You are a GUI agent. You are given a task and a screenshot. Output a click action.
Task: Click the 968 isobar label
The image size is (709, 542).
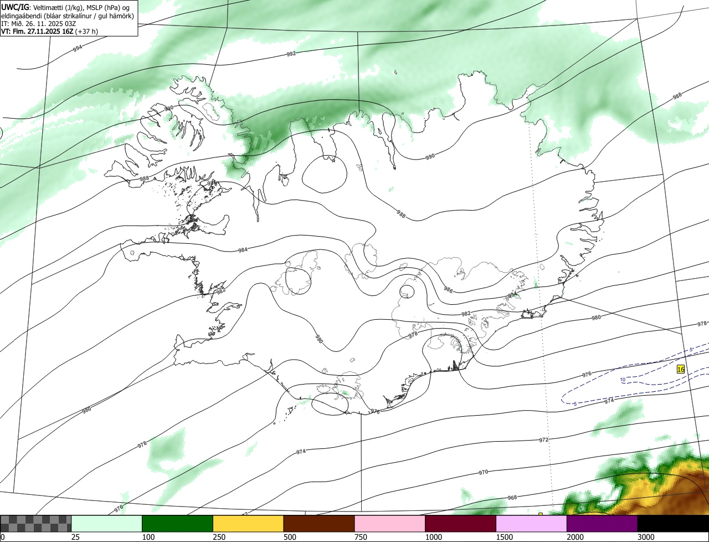click(x=512, y=498)
